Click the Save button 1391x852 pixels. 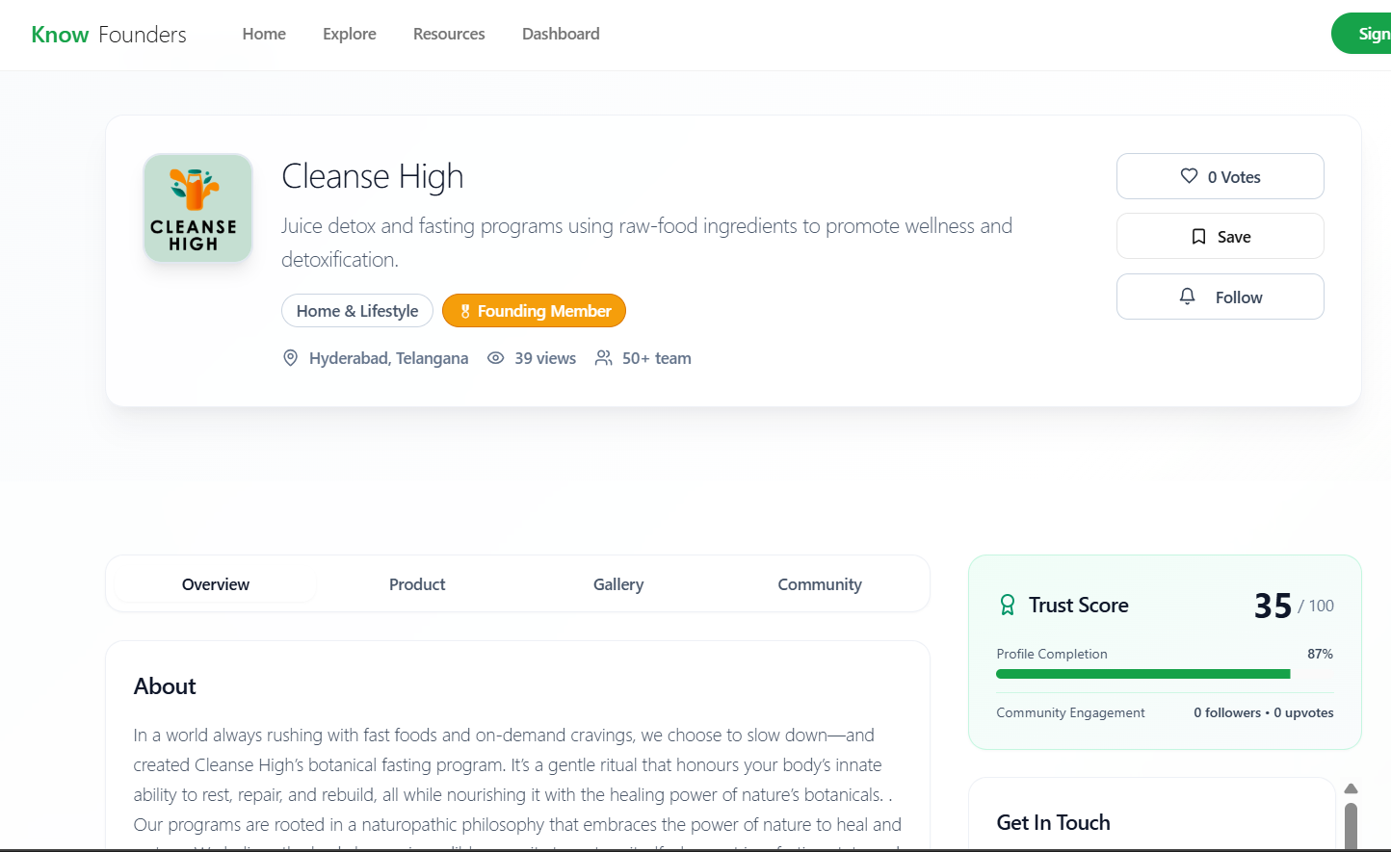click(1220, 236)
